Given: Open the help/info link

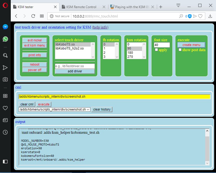Looking at the screenshot, I should click(x=100, y=27).
